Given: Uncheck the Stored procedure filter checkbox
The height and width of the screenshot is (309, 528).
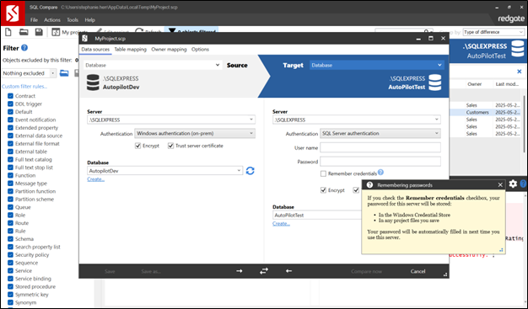Looking at the screenshot, I should (10, 286).
